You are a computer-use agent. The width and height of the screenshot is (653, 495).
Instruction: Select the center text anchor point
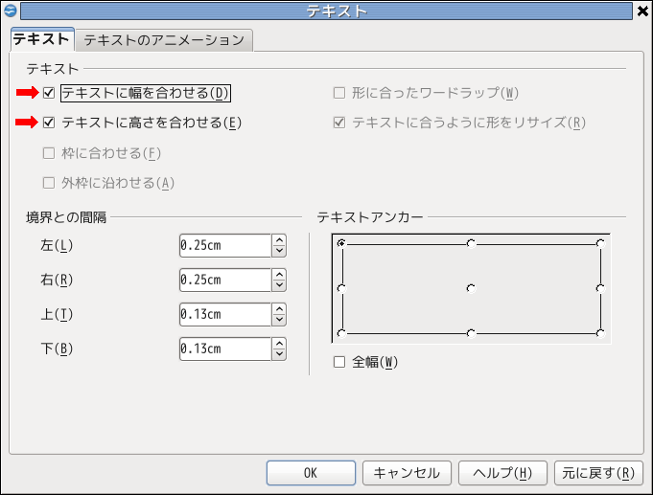(x=471, y=288)
